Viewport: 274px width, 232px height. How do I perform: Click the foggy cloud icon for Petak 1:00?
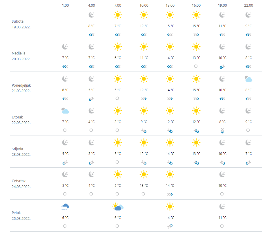(65, 207)
